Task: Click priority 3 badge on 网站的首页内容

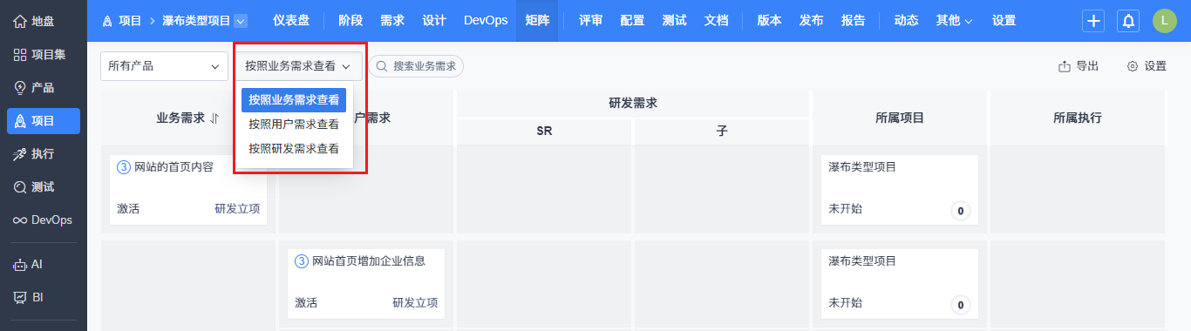Action: [x=124, y=167]
